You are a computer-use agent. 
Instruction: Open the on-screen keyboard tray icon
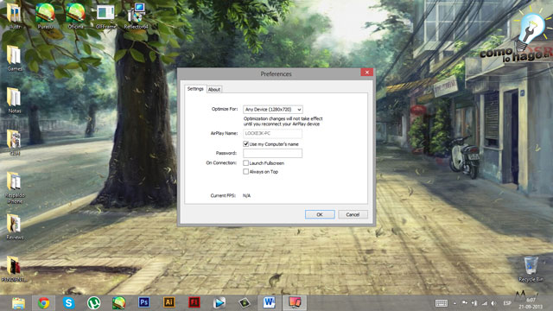(442, 303)
